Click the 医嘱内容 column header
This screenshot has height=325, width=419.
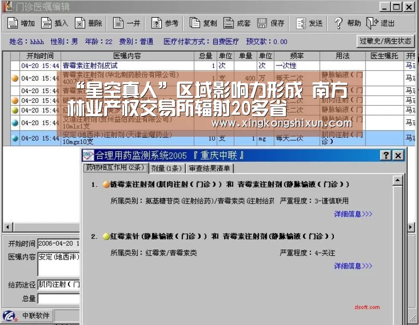[127, 56]
